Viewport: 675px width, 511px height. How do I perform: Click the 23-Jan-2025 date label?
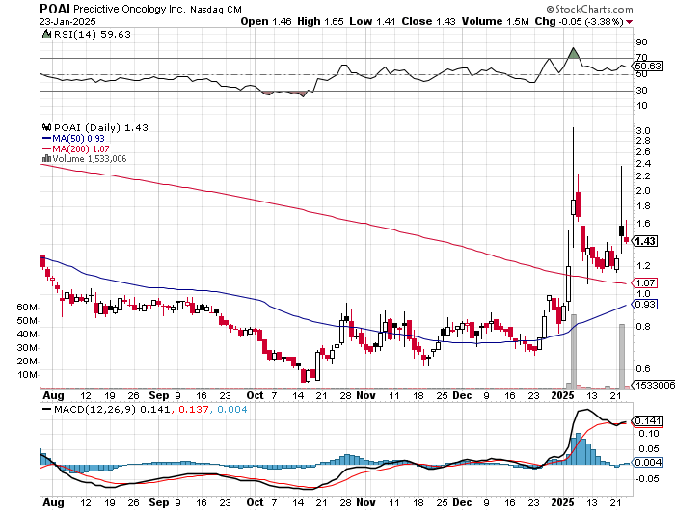[x=67, y=21]
